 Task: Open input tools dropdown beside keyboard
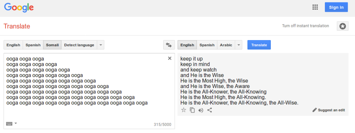coord(16,123)
